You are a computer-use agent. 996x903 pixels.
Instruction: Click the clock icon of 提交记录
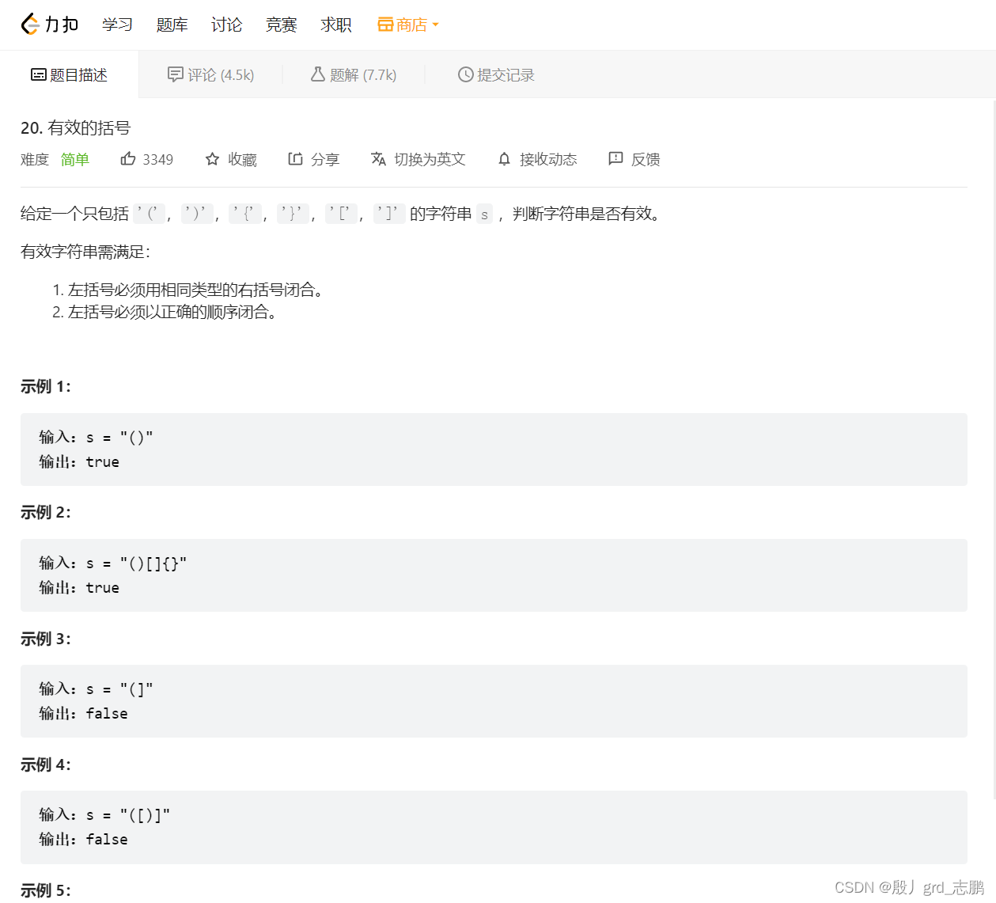tap(465, 74)
